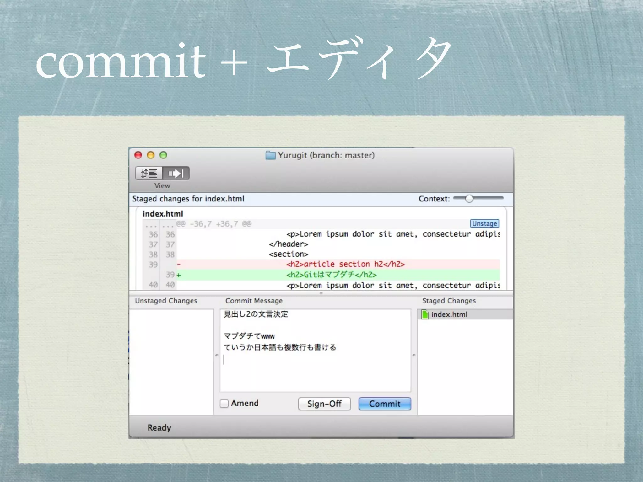Click the 'Ready' status bar text
The width and height of the screenshot is (643, 482).
click(x=159, y=428)
